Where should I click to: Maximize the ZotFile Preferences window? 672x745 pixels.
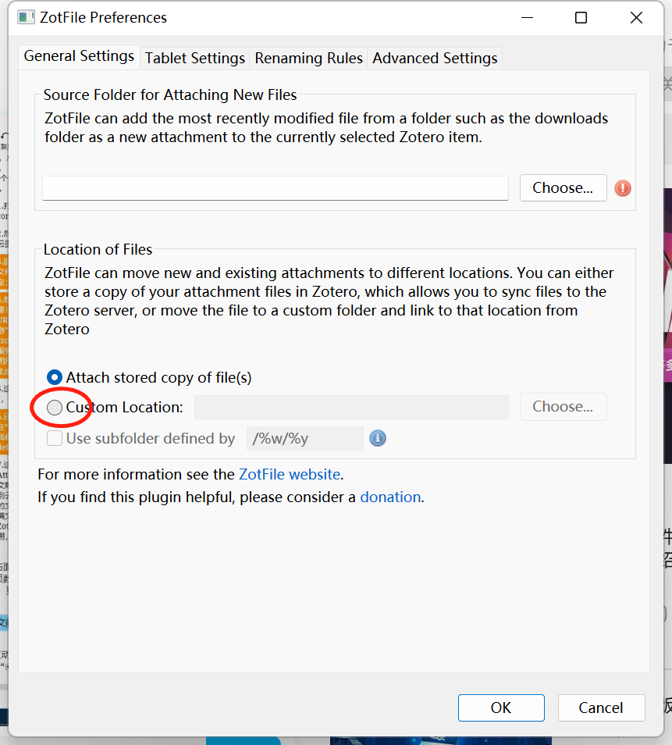581,18
